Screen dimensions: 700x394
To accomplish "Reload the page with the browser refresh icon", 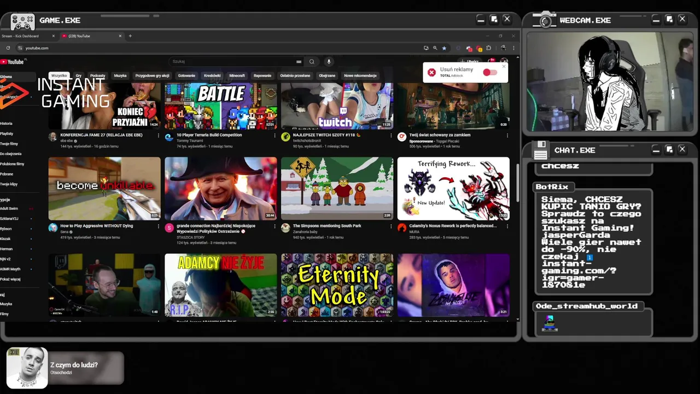I will [8, 48].
